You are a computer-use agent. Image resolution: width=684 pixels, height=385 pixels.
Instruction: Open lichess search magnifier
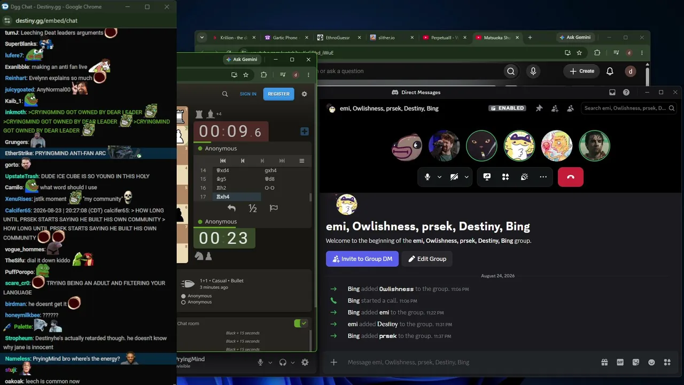(225, 94)
